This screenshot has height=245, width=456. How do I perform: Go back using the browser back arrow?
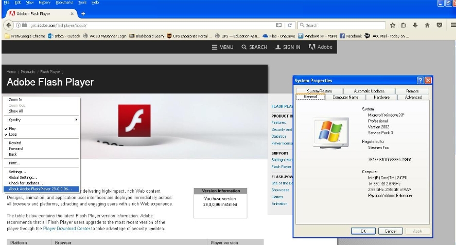(x=9, y=25)
